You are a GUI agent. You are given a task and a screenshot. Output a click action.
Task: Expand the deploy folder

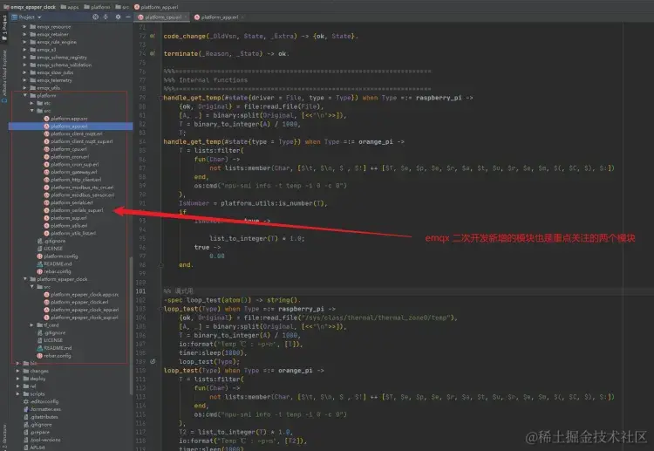click(x=18, y=379)
